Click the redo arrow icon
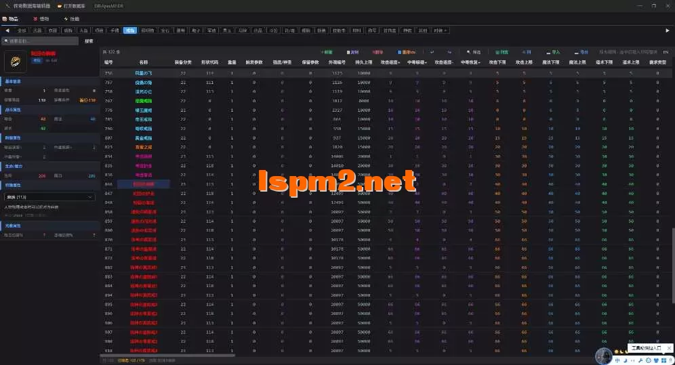Image resolution: width=675 pixels, height=365 pixels. 449,52
